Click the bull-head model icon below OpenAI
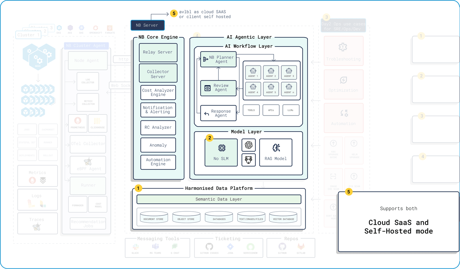 (249, 160)
